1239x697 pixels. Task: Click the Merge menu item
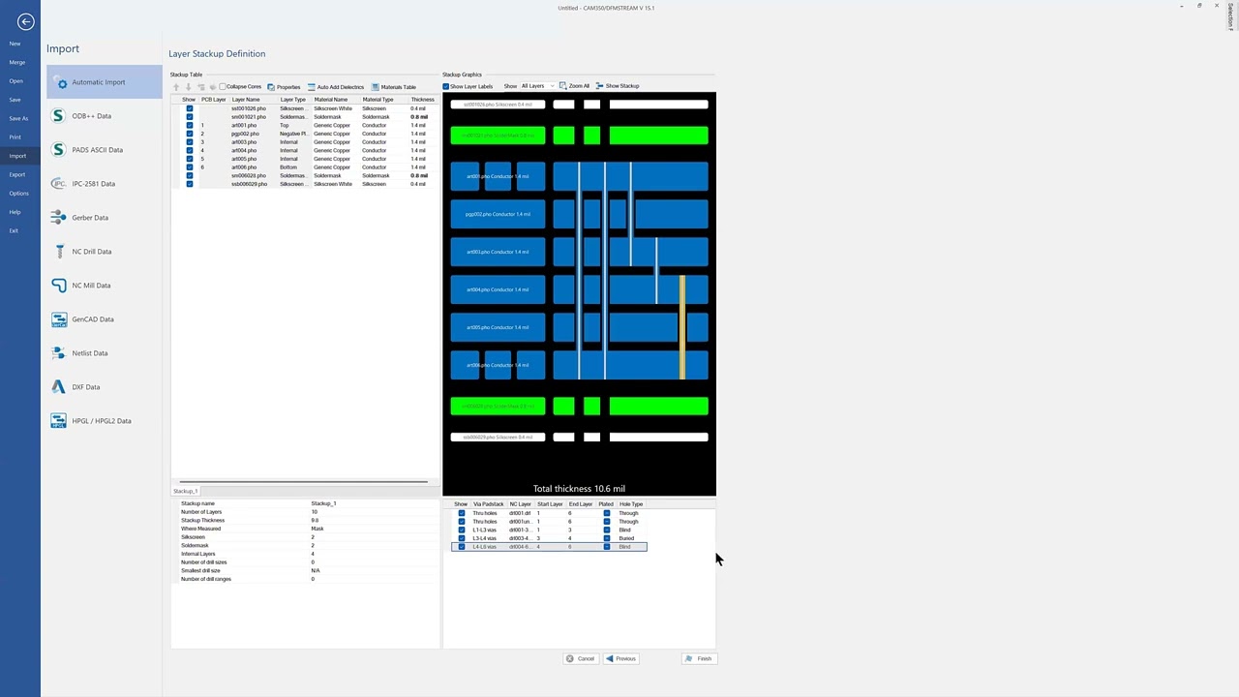pos(17,62)
